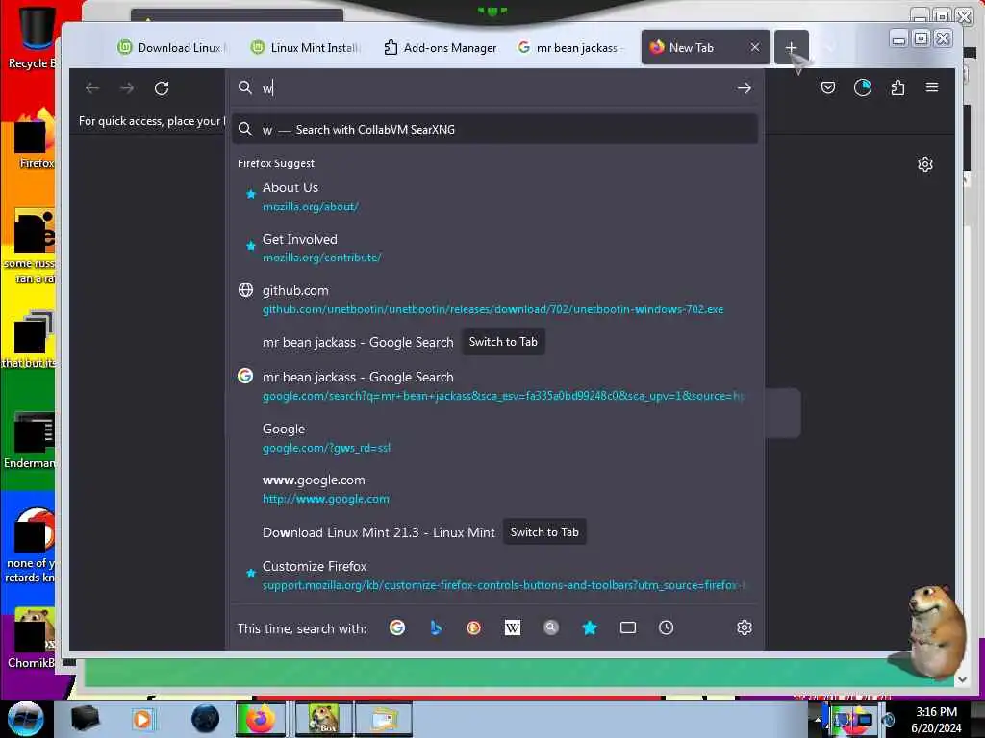Switch to Download Linux Mint tab
This screenshot has height=738, width=985.
(171, 48)
